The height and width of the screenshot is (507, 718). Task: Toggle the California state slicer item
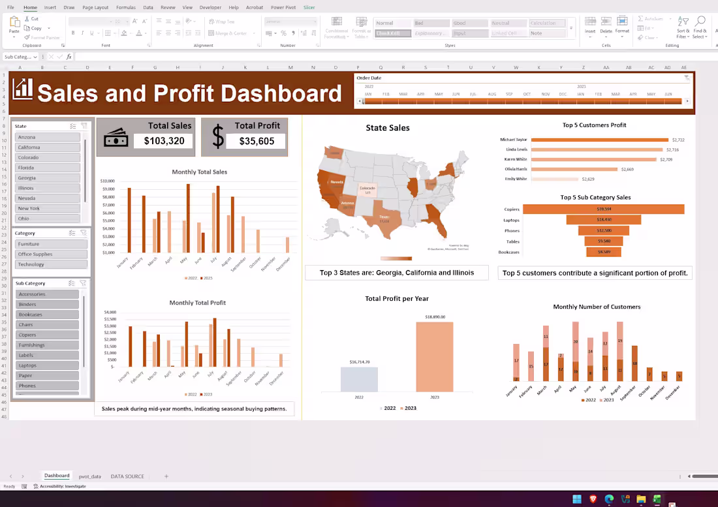pos(48,147)
